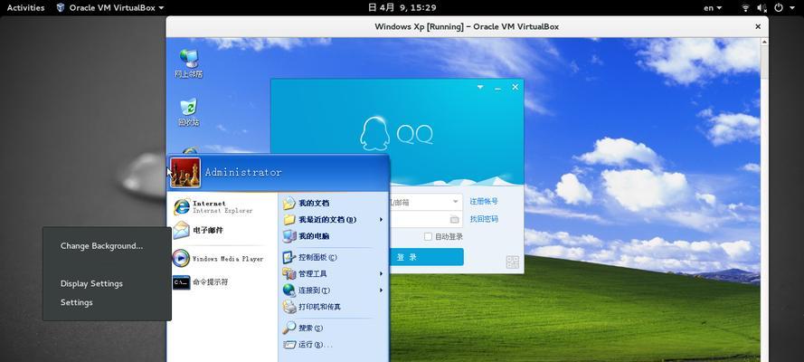
Task: Click 我最近的文档 folder icon
Action: click(x=289, y=219)
